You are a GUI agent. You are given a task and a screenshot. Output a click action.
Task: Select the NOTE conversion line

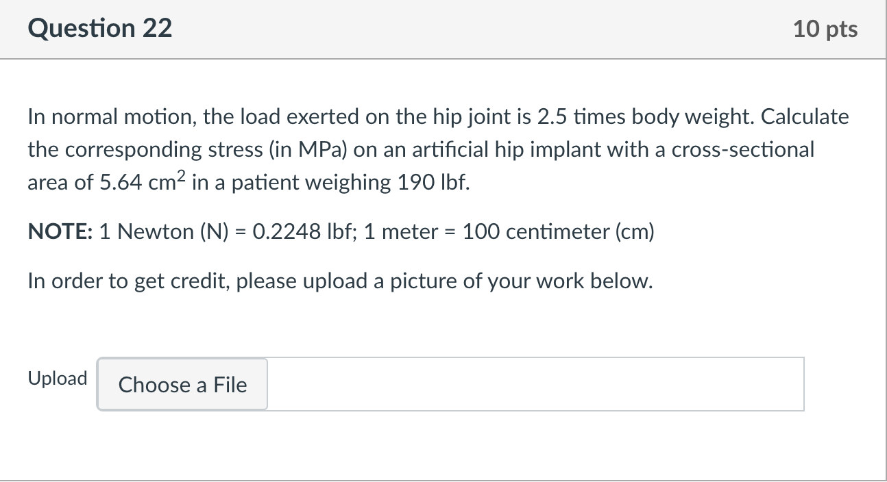(339, 231)
